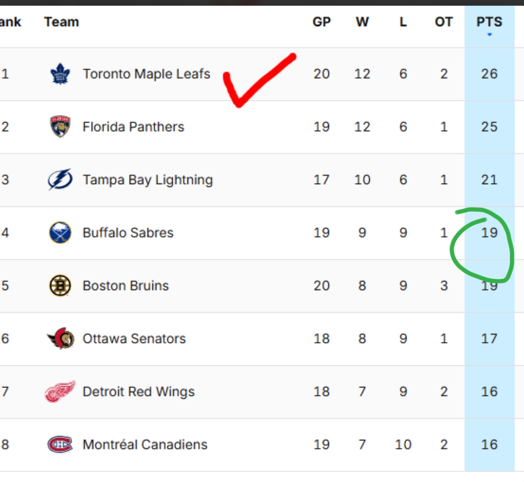Click the Detroit Red Wings logo
The image size is (524, 482).
pos(60,391)
